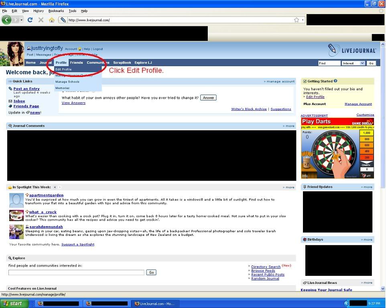
Task: Click the Getting Started help question icon
Action: click(x=335, y=81)
